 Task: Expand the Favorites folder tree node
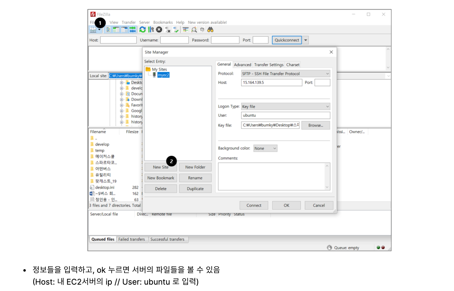122,105
